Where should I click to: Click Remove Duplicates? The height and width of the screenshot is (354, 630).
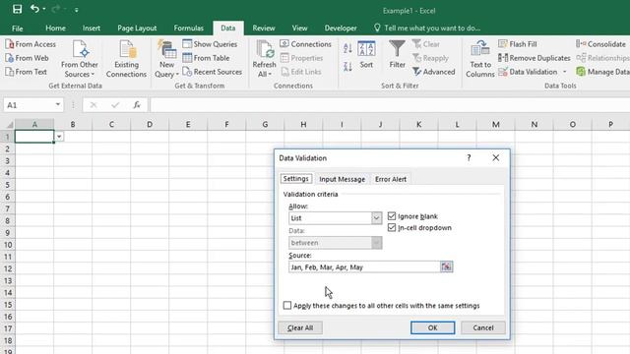535,58
